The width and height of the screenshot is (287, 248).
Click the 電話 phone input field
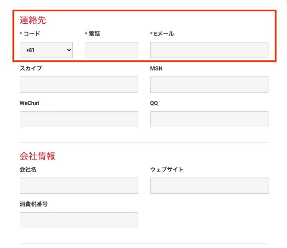point(111,50)
